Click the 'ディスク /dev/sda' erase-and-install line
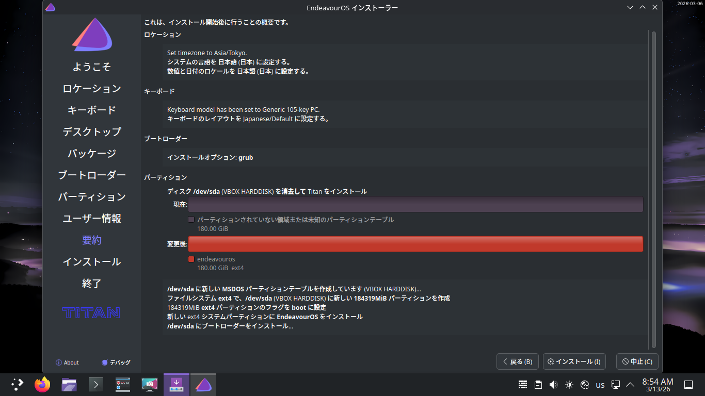Screen dimensions: 705x396 [267, 191]
